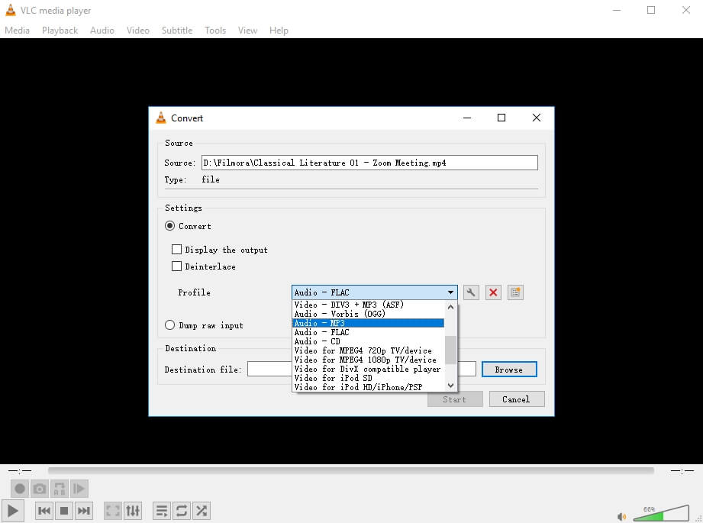Choose Video for DivX compatible player
The image size is (703, 523).
[368, 369]
